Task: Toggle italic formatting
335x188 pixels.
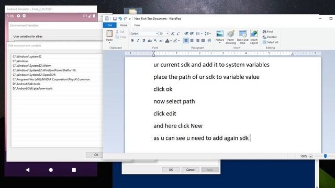Action: [x=138, y=41]
